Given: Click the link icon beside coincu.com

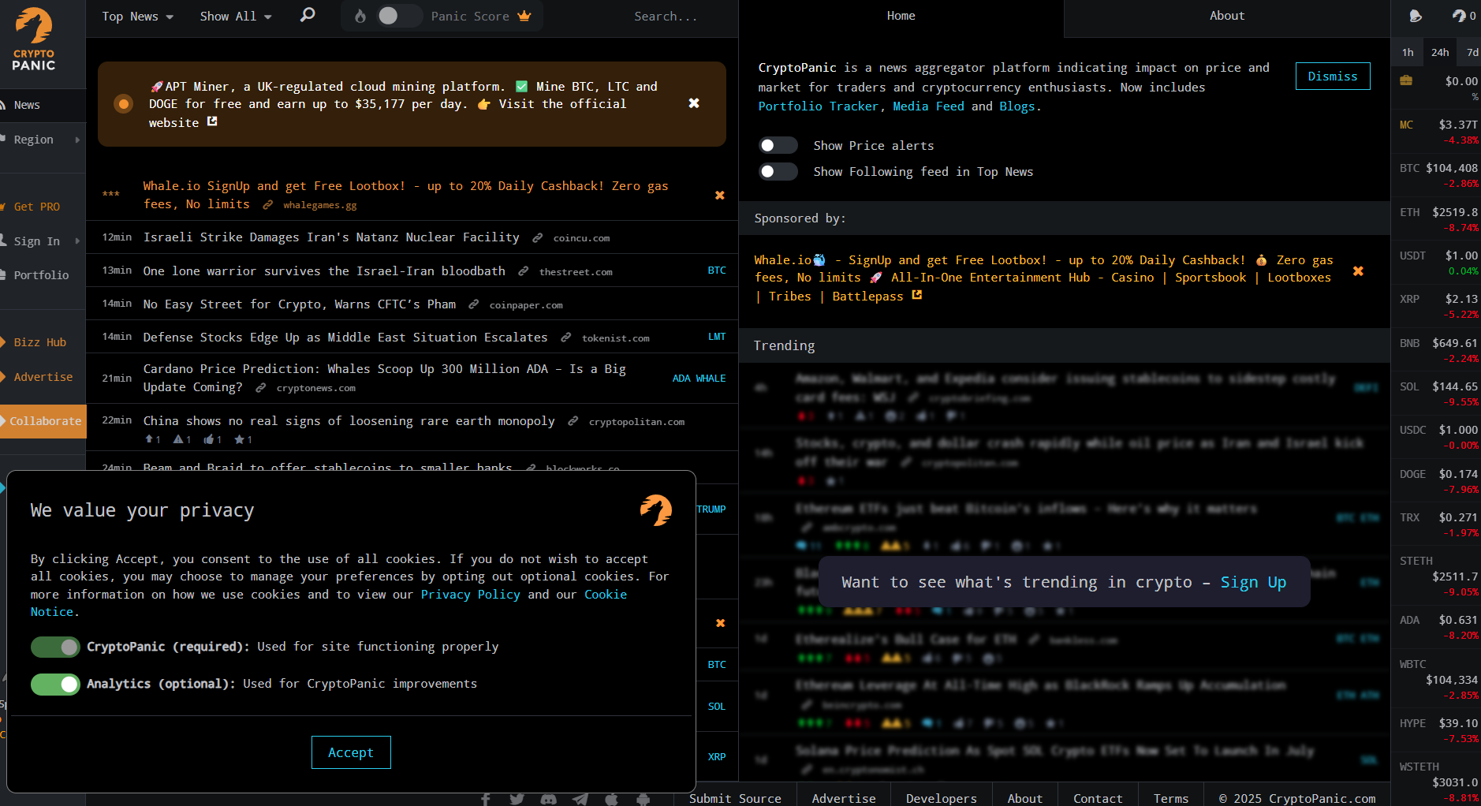Looking at the screenshot, I should (x=537, y=237).
